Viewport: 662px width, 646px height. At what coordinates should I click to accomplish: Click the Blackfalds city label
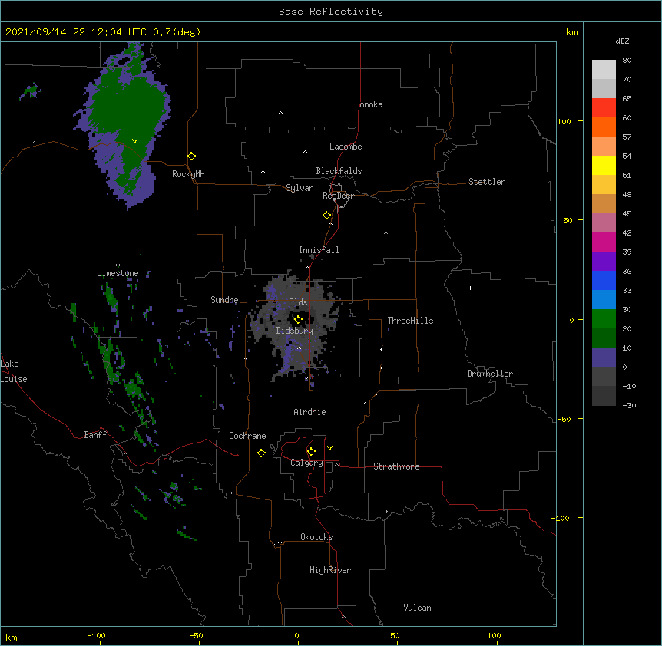pos(339,171)
